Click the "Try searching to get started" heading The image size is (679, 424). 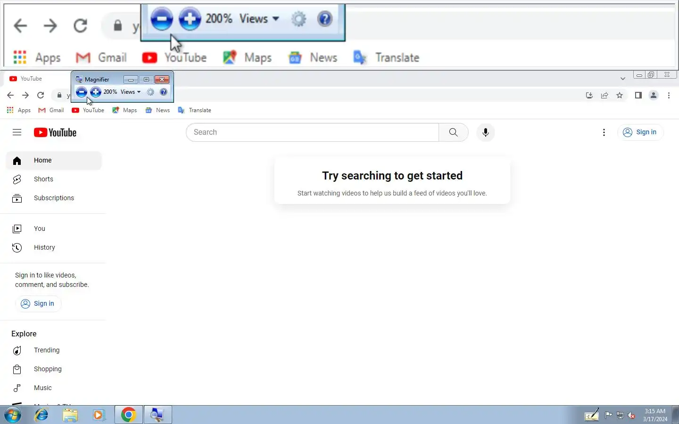click(392, 176)
